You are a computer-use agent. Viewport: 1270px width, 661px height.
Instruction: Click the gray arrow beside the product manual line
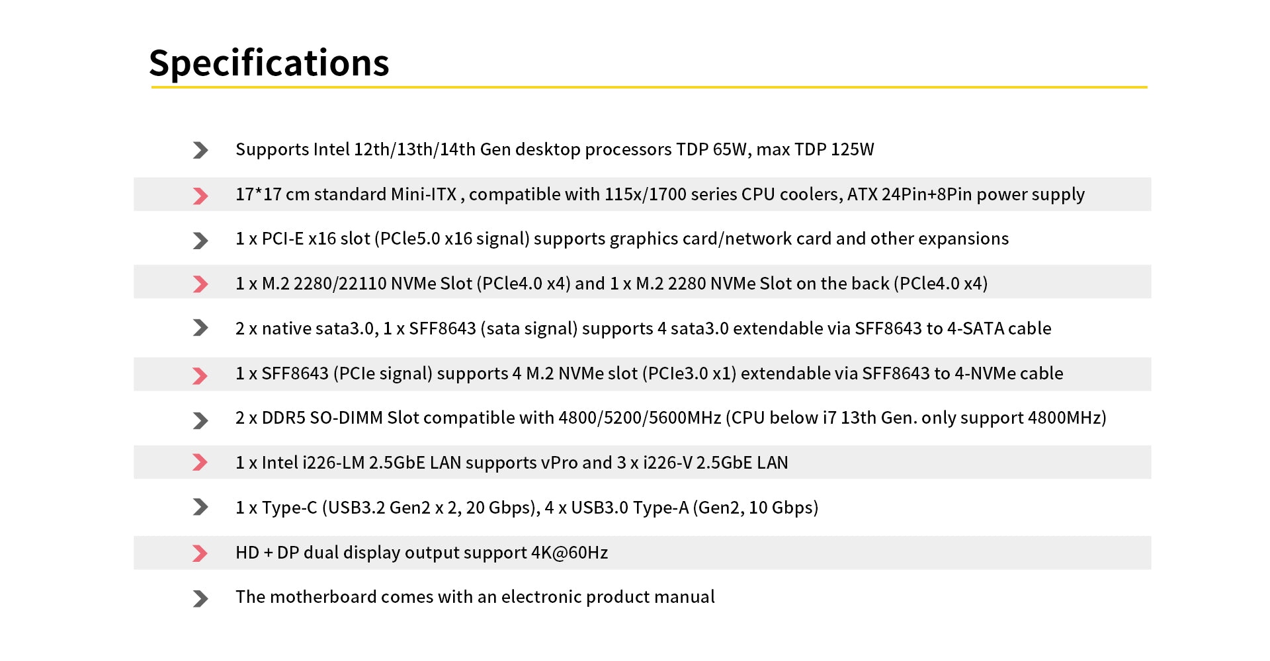[200, 598]
